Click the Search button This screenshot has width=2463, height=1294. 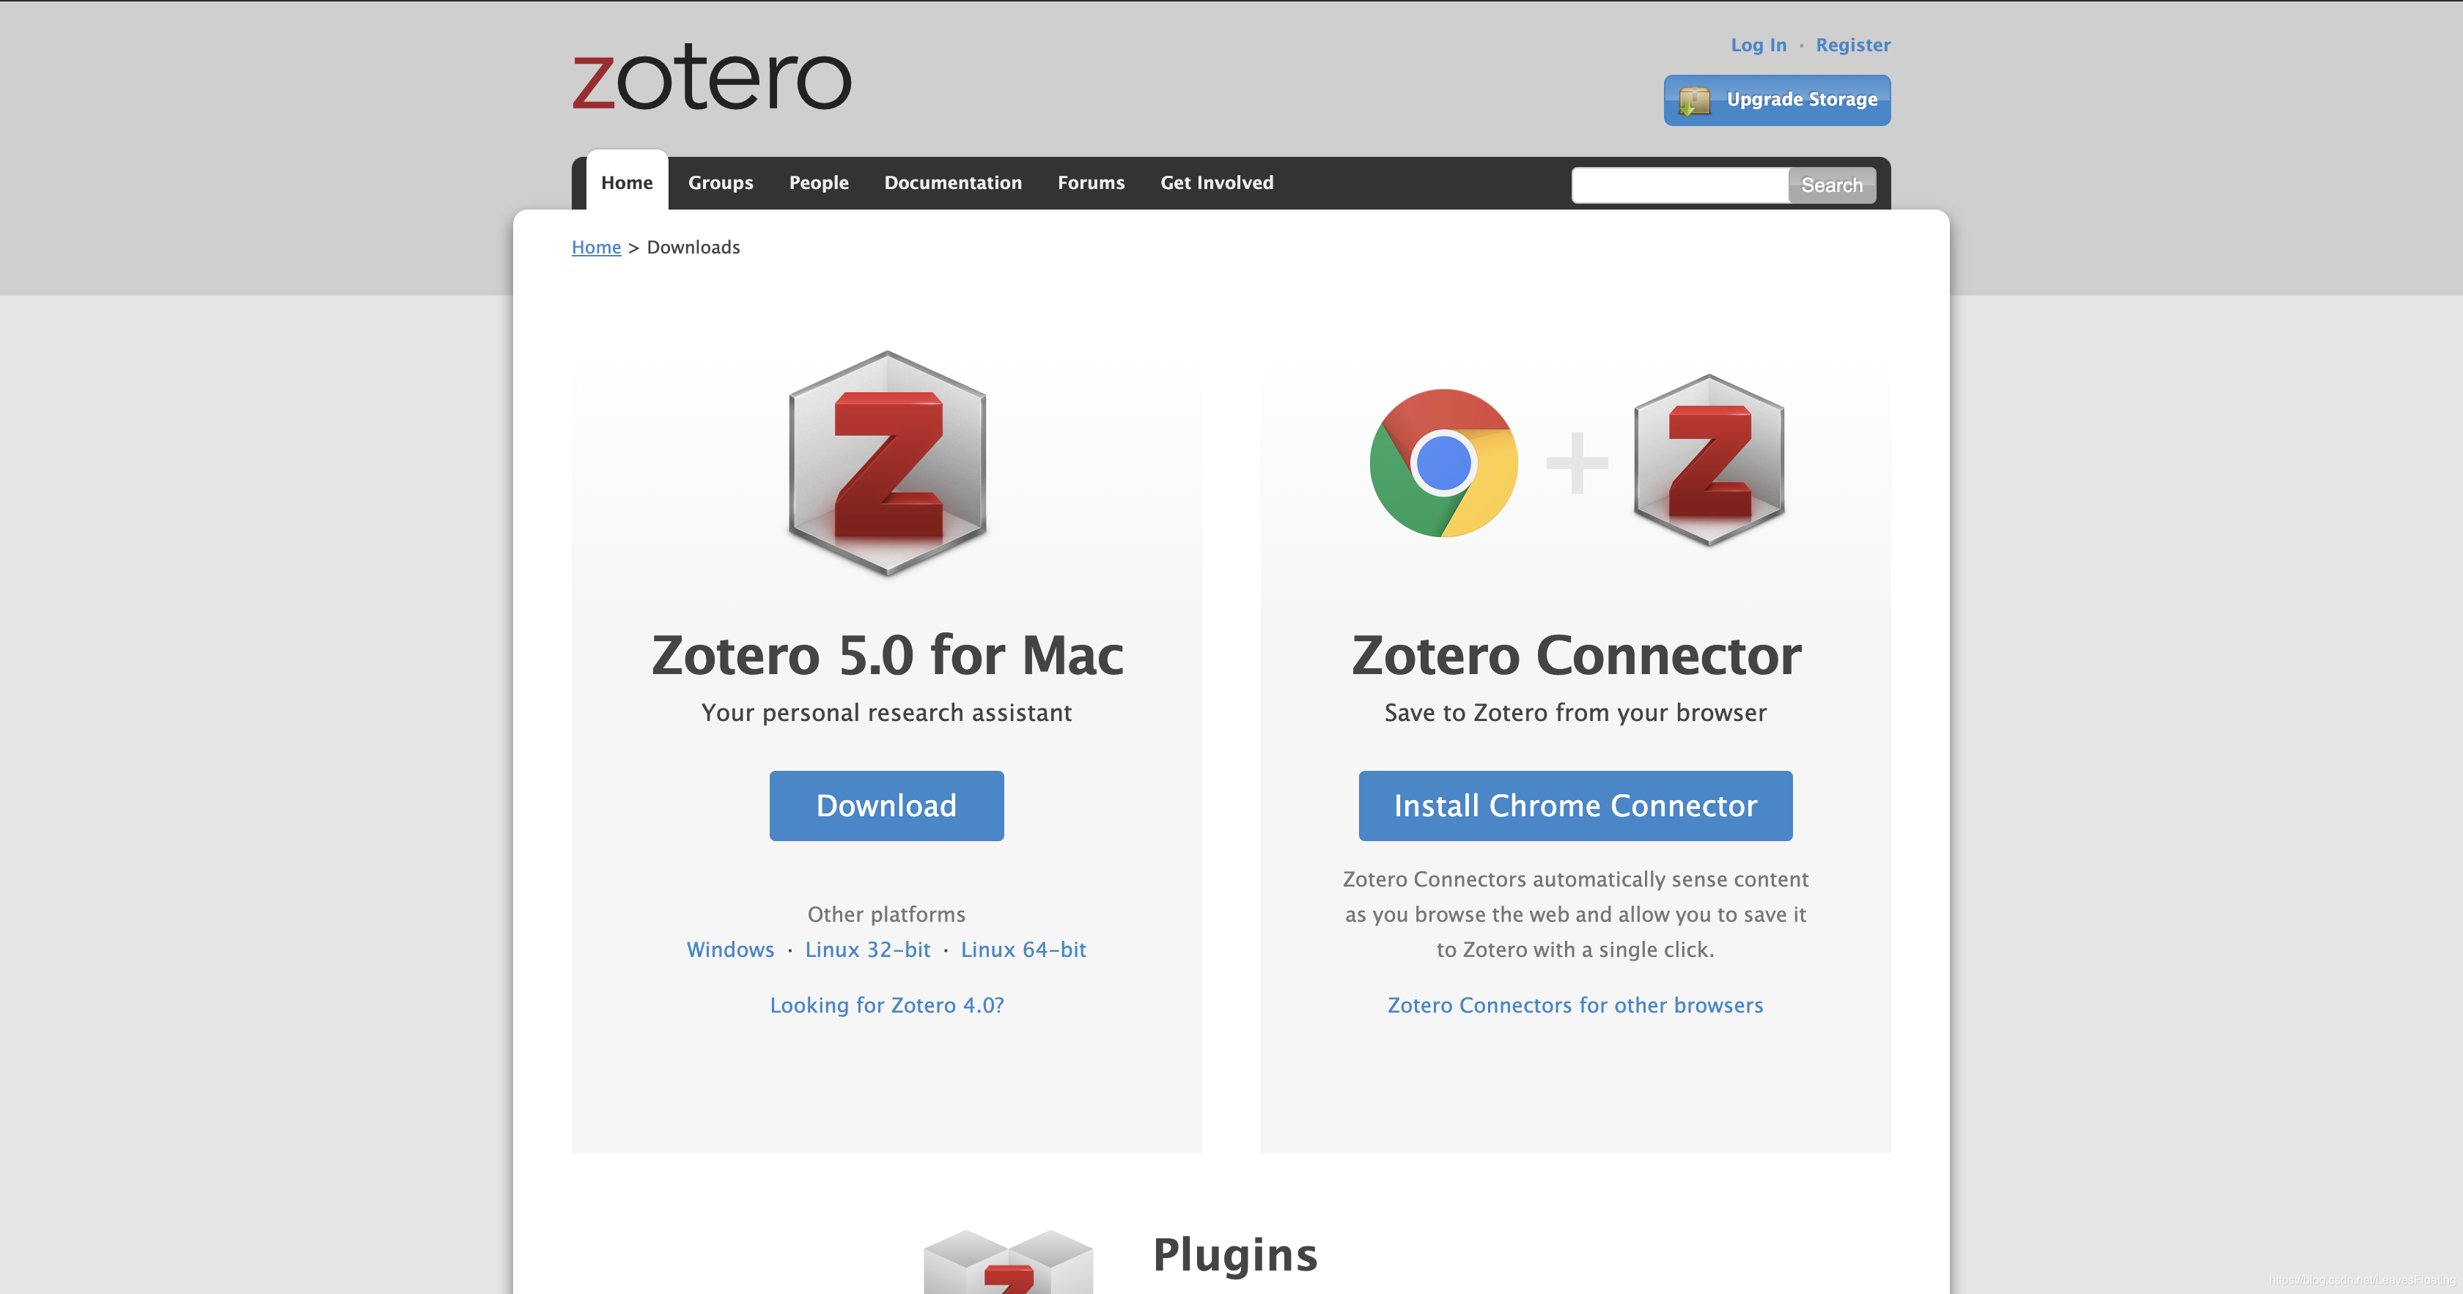click(1832, 185)
